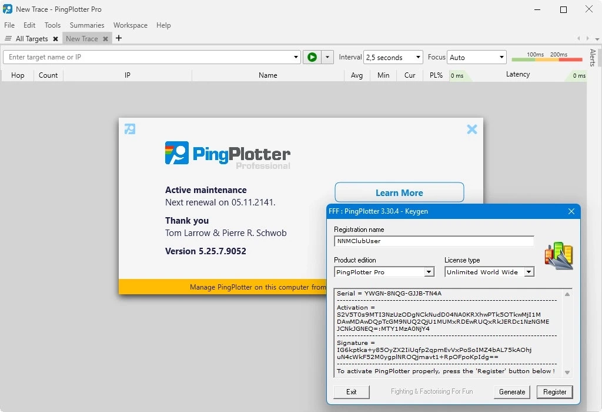602x412 pixels.
Task: Open the Workspace menu
Action: [130, 25]
